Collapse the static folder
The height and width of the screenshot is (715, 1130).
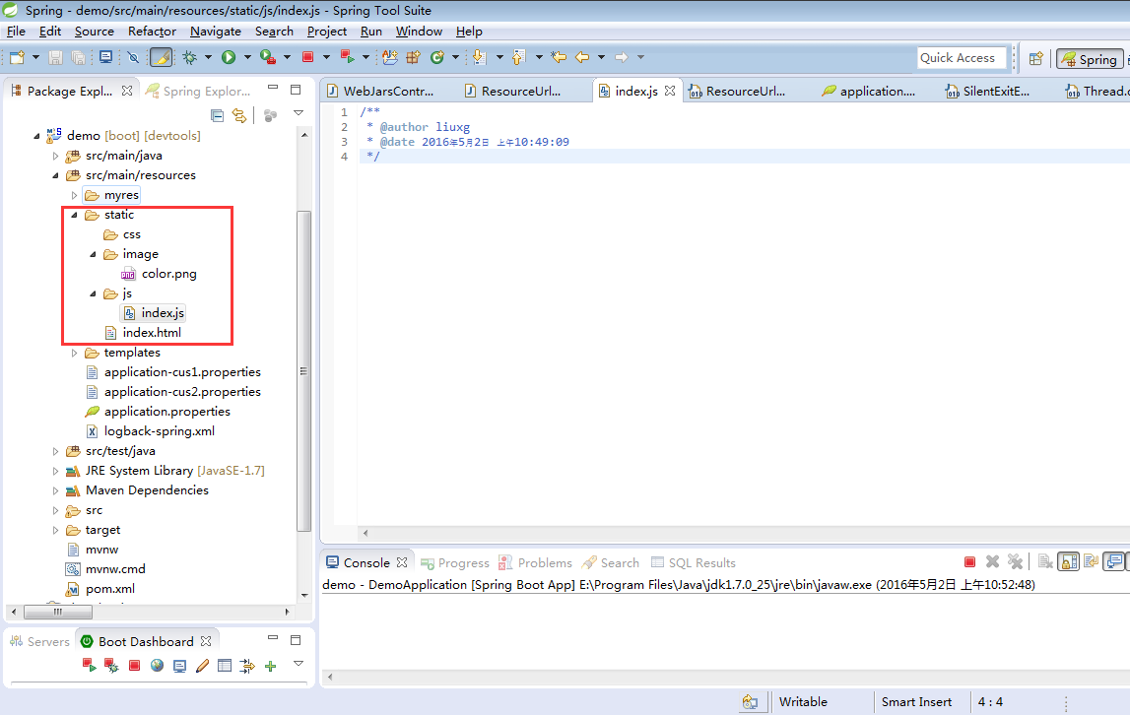click(74, 215)
